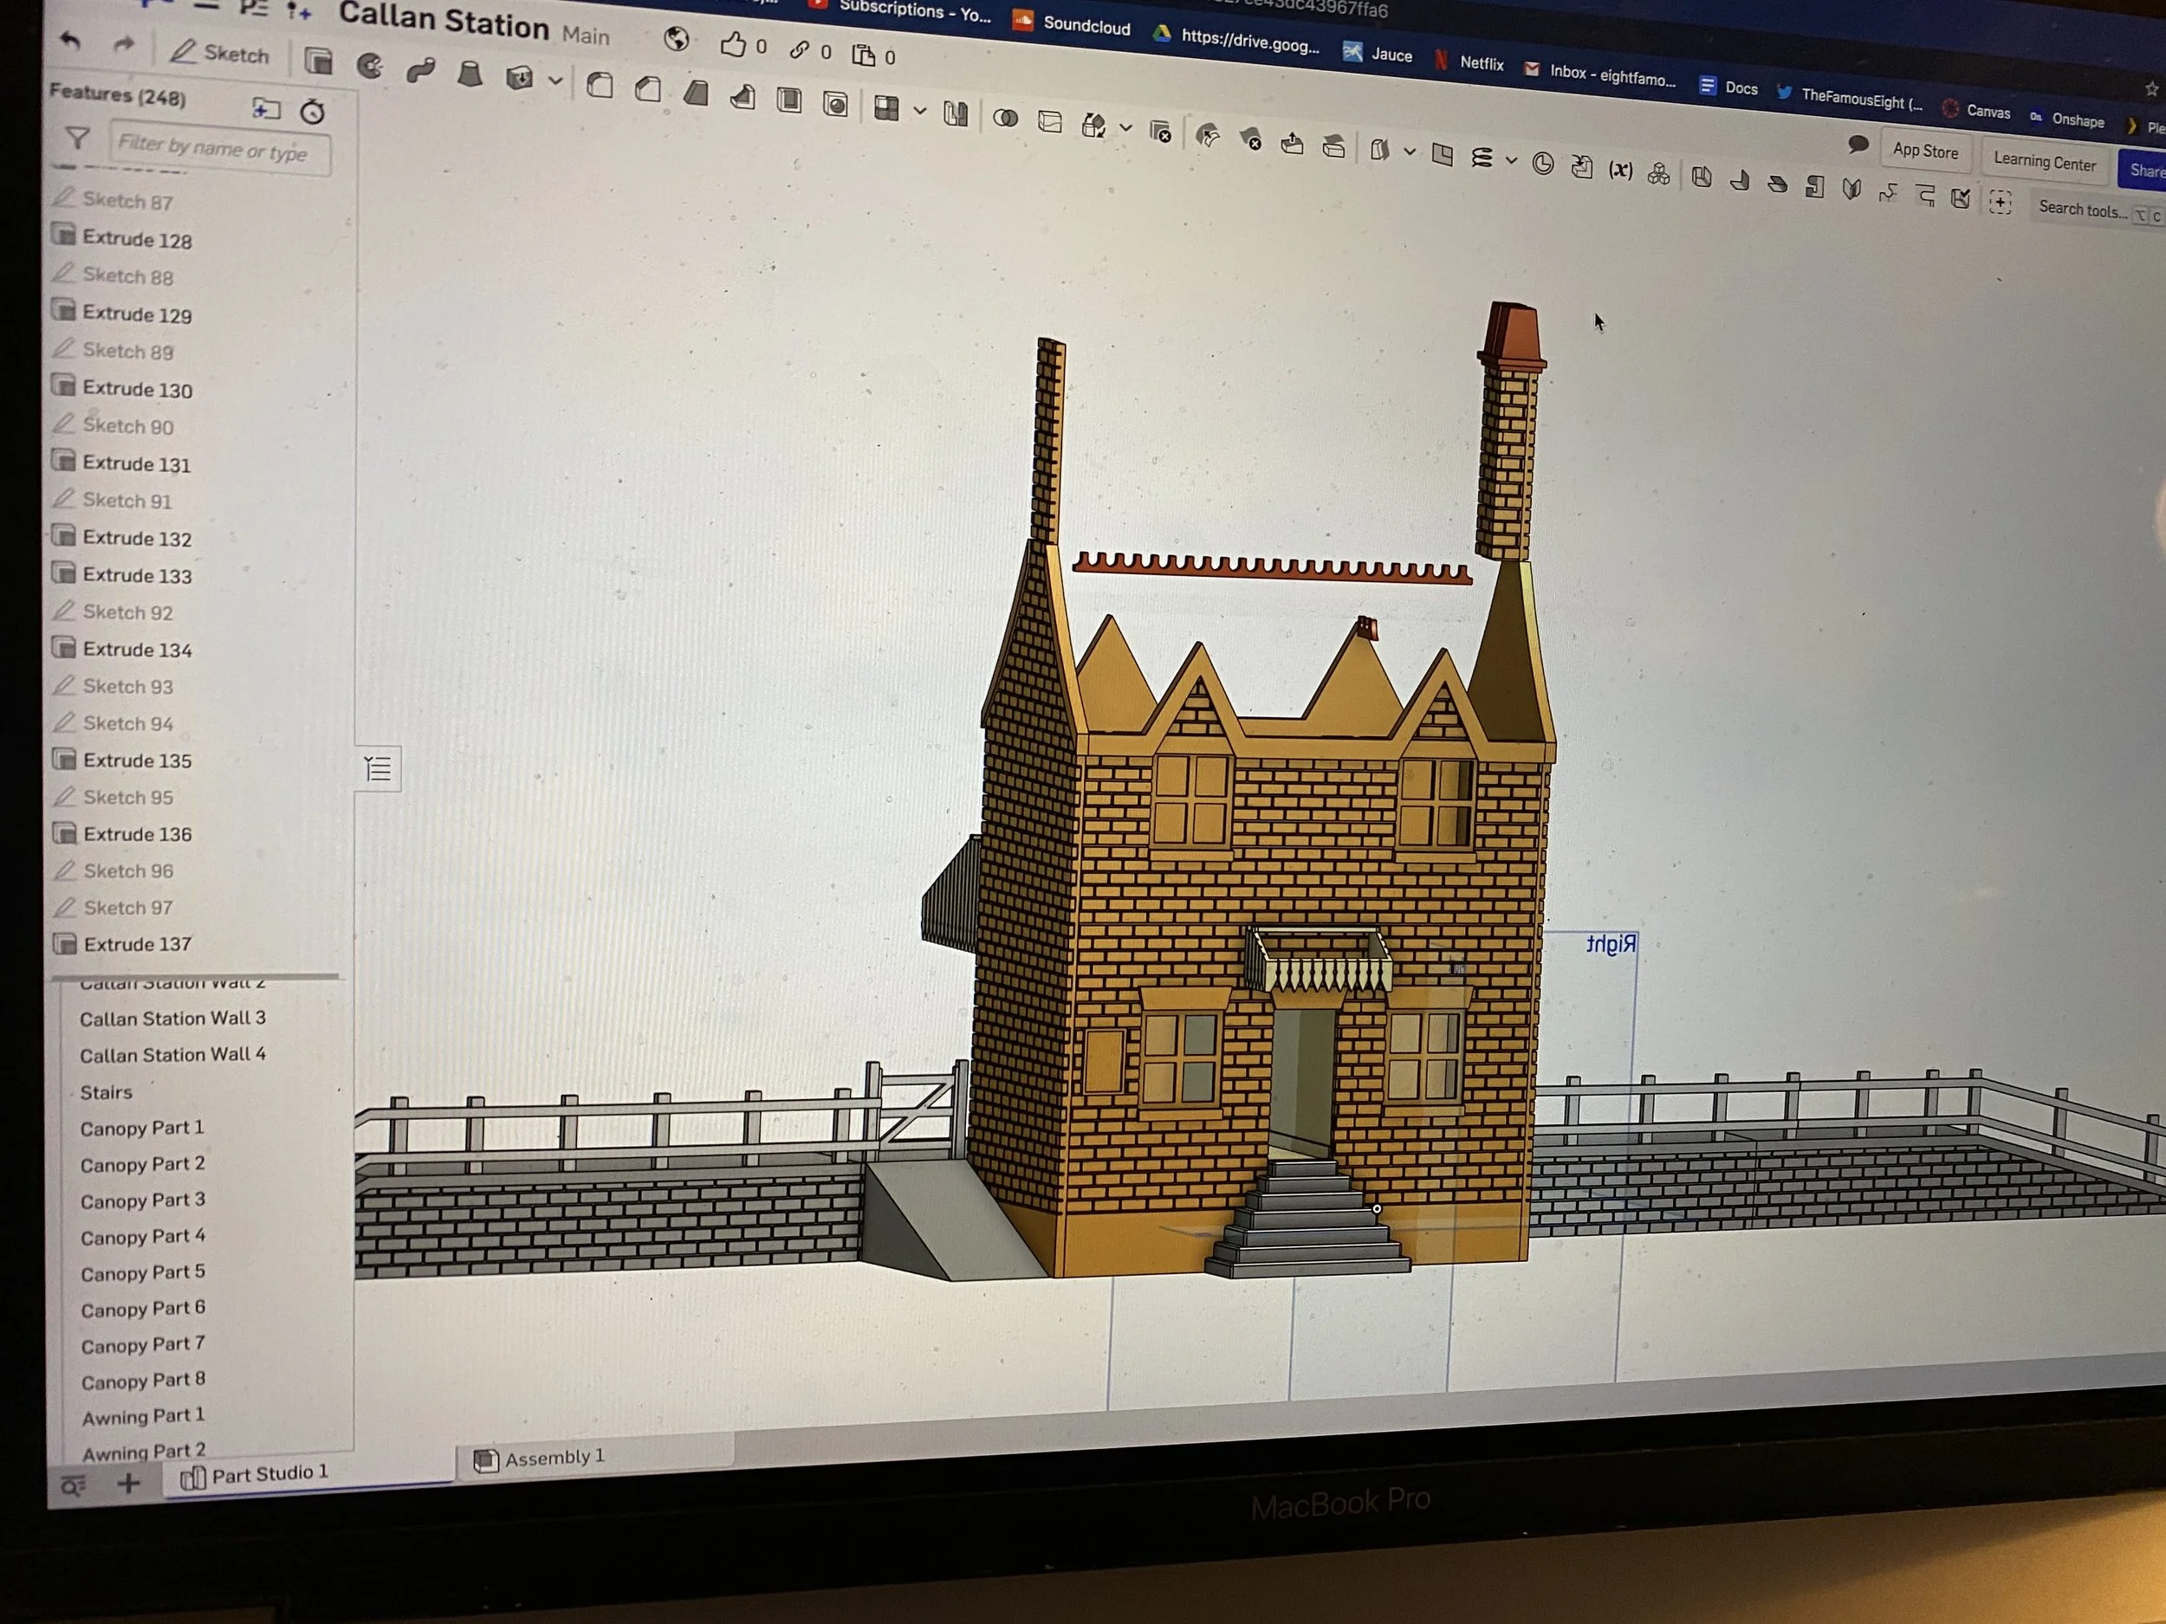2166x1624 pixels.
Task: Select the Mirror tool icon
Action: click(x=956, y=113)
